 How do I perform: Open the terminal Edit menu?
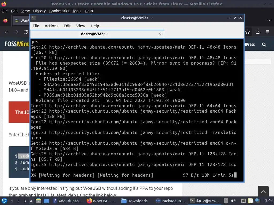coord(67,26)
